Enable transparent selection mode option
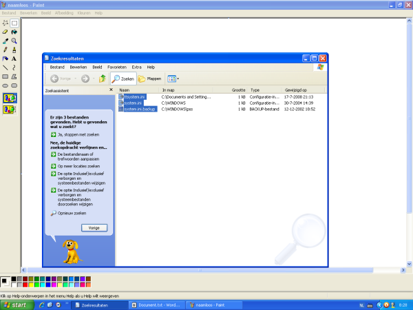This screenshot has width=413, height=310. 10,109
